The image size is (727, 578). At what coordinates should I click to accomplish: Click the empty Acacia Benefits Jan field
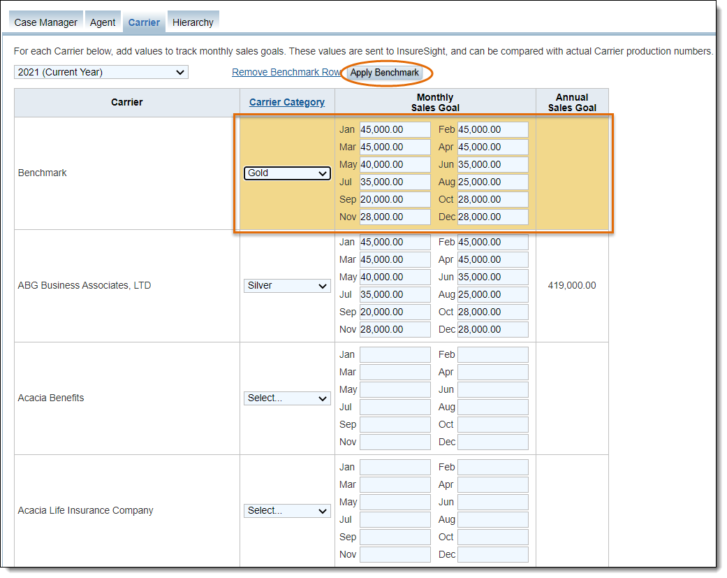(x=395, y=354)
